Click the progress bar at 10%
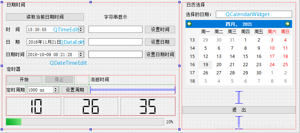Screen dimensions: 300x133 coord(85,122)
